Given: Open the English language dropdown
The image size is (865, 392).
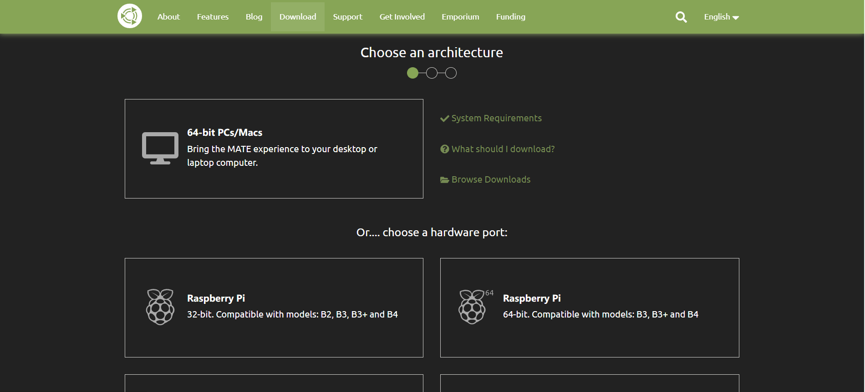Looking at the screenshot, I should coord(721,17).
